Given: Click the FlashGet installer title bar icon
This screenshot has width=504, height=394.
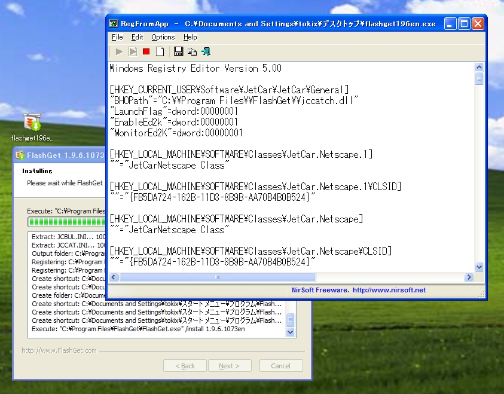Looking at the screenshot, I should tap(20, 155).
